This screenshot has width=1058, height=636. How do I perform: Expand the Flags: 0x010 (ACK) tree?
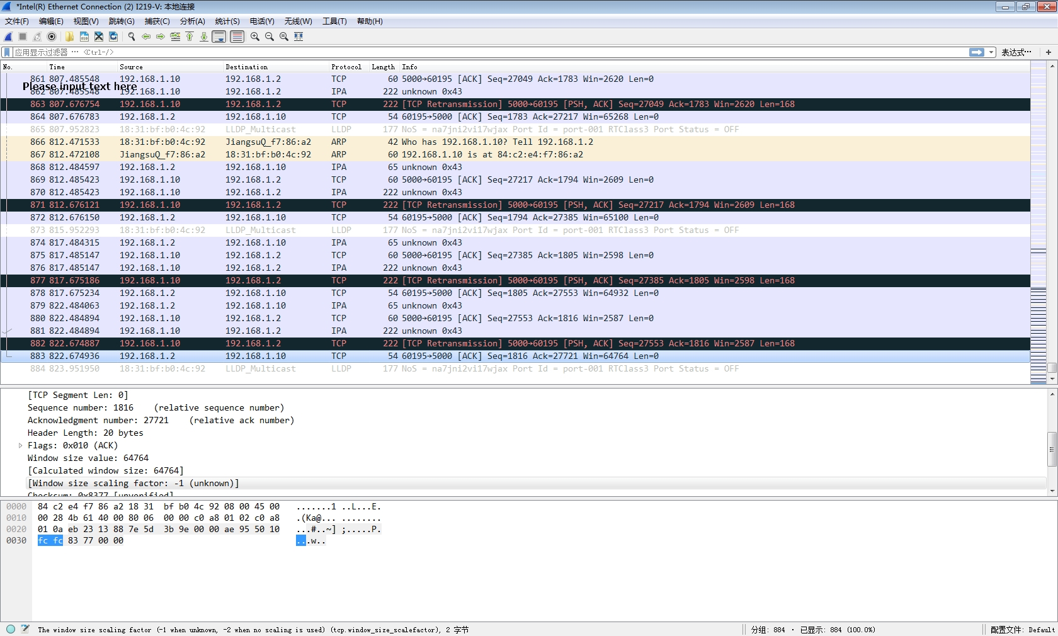click(x=20, y=445)
